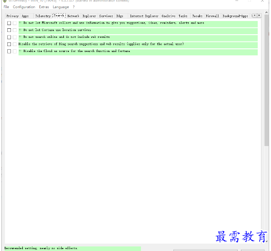Toggle second checkbox for Microsoft collect row
Viewport: 271px width, 251px height.
15,23
